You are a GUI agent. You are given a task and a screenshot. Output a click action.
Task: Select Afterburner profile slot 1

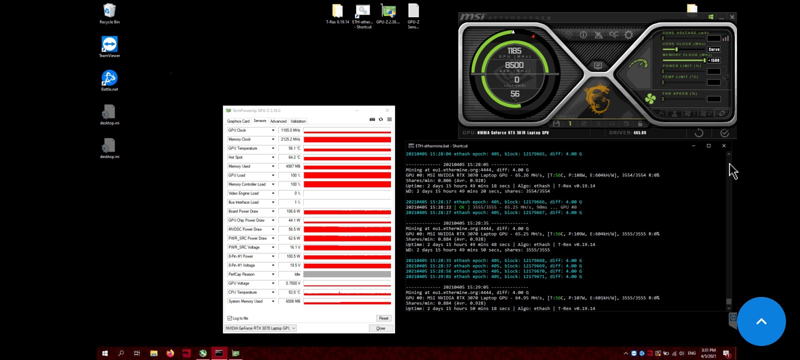click(x=570, y=123)
